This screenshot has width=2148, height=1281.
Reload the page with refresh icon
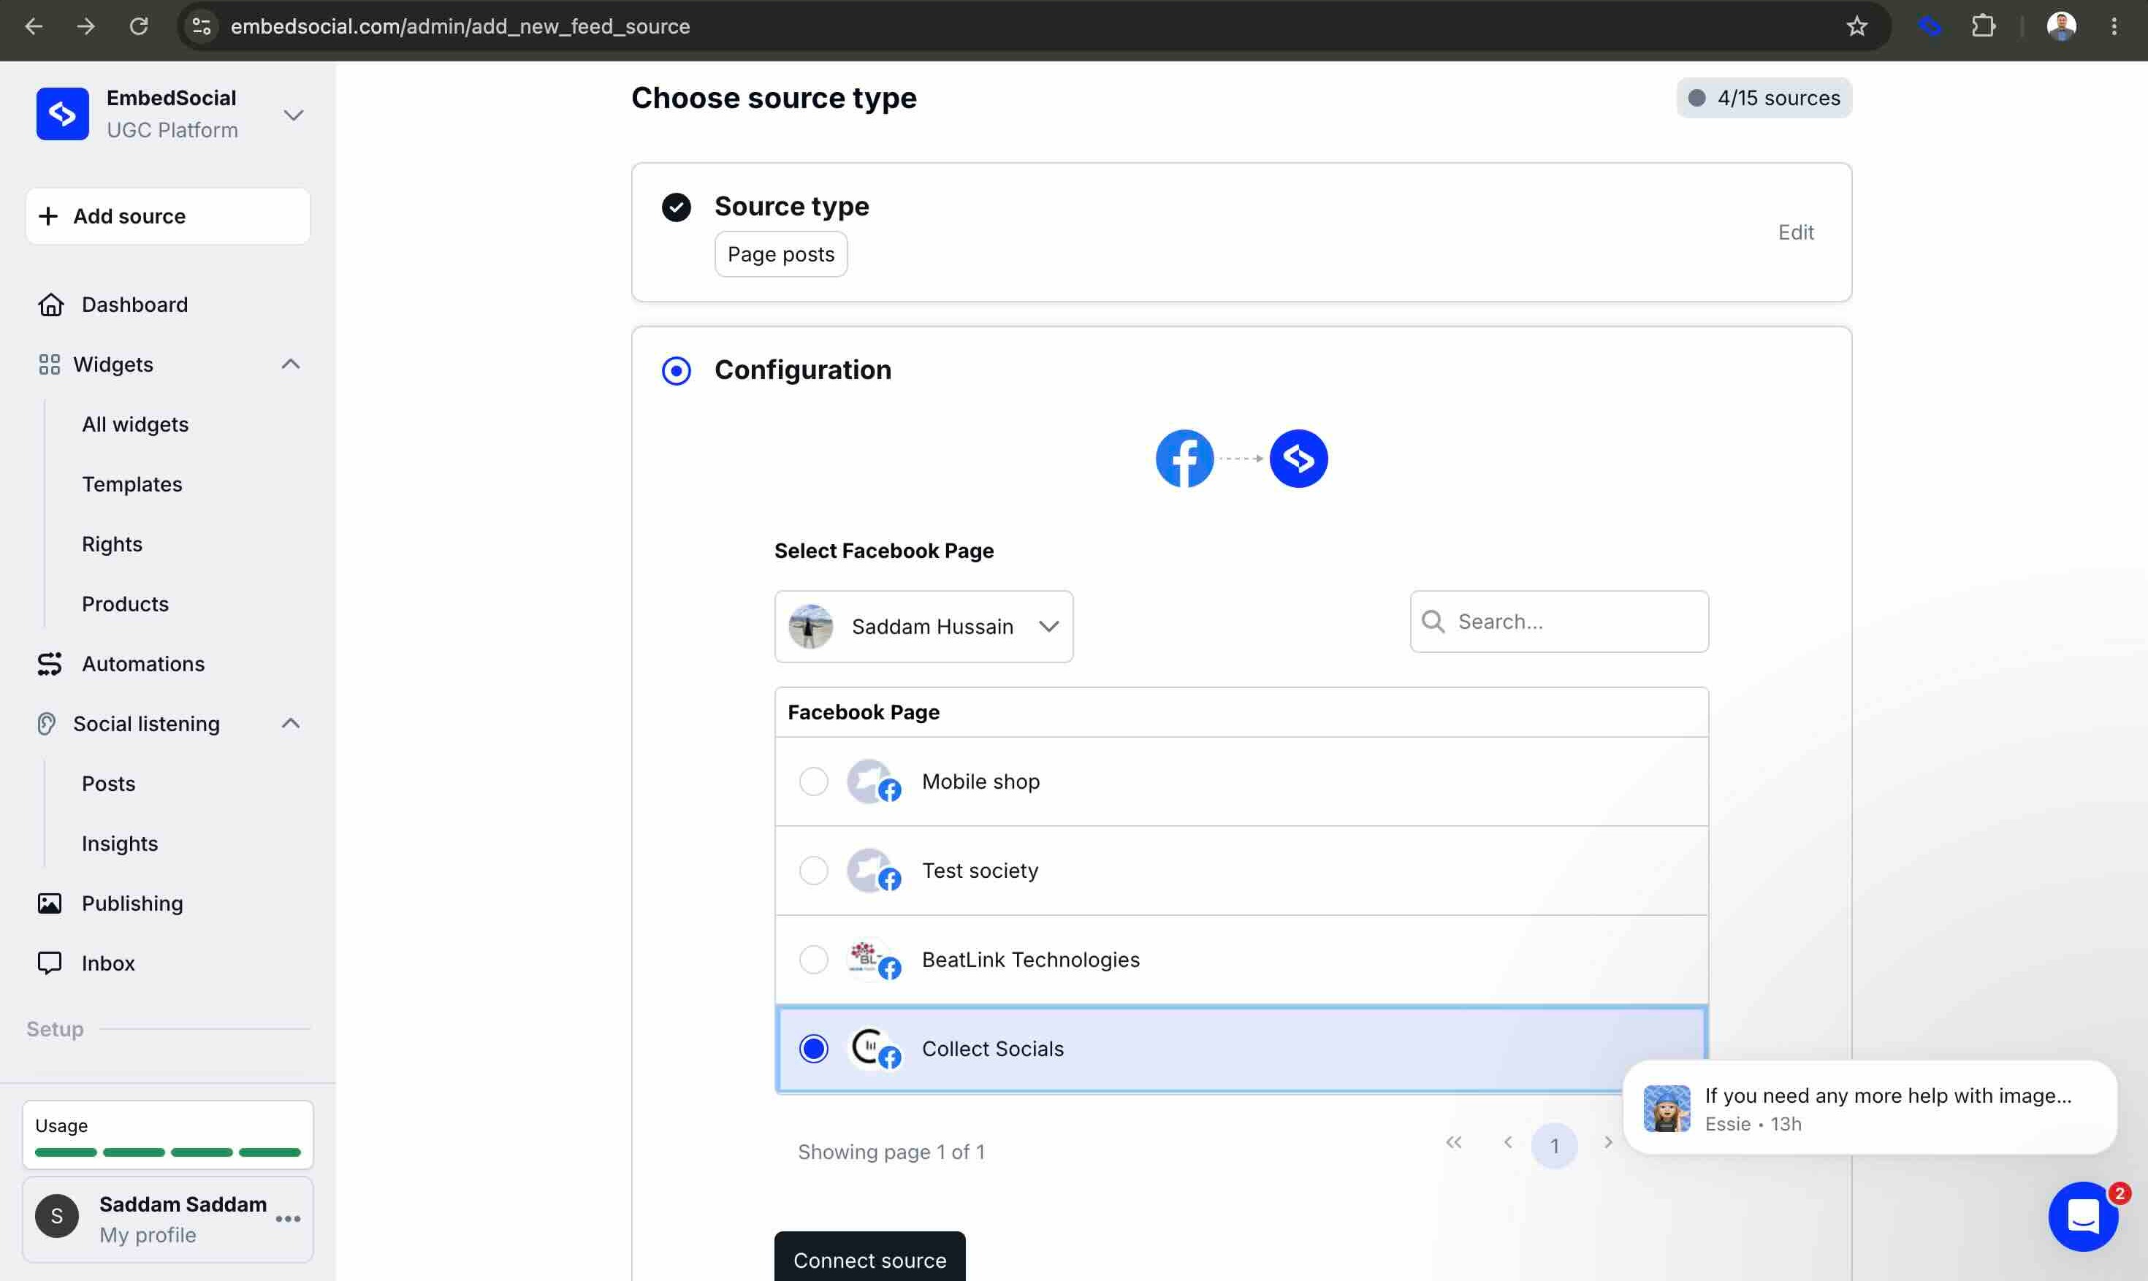pos(139,26)
